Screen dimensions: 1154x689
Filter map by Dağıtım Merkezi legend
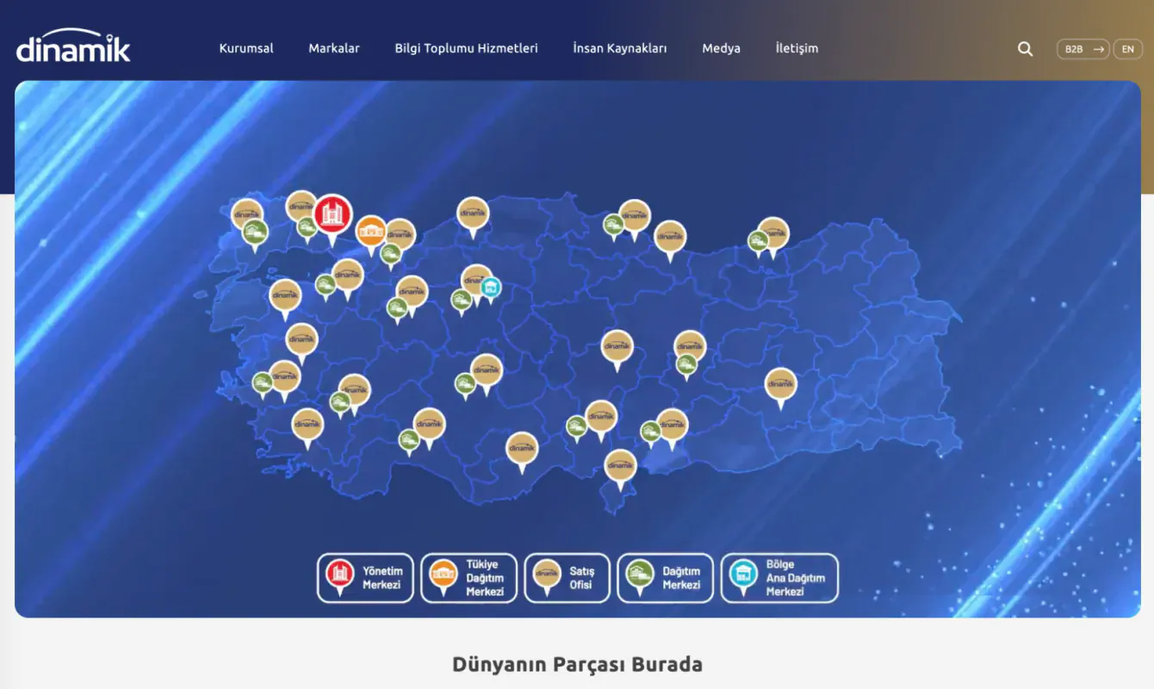pos(666,578)
